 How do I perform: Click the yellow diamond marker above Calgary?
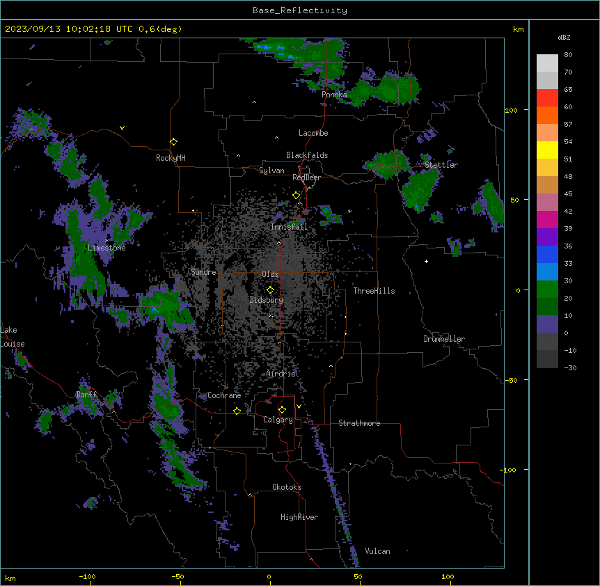(282, 410)
